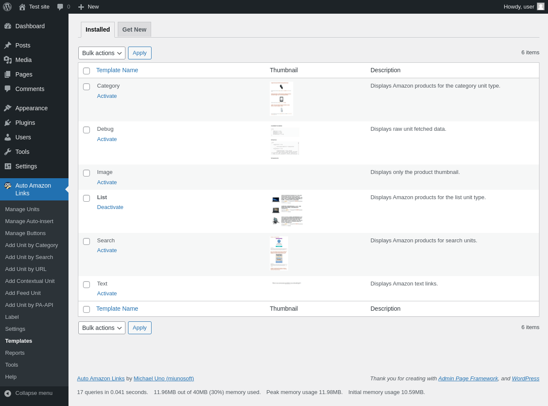Open the top Bulk actions dropdown
Viewport: 548px width, 406px height.
102,53
